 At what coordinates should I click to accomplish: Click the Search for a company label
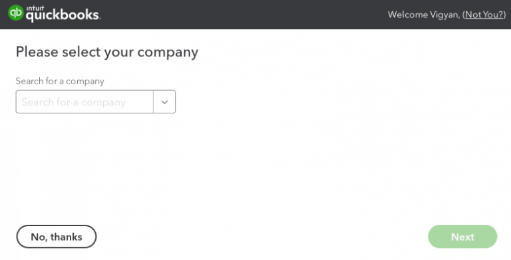(x=60, y=81)
